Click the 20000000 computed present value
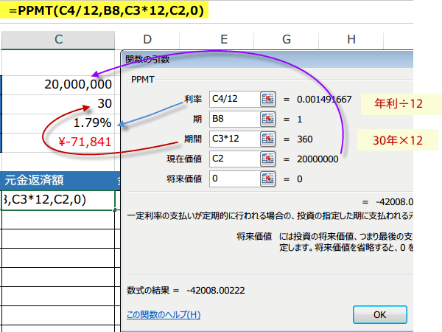The image size is (442, 332). (318, 159)
